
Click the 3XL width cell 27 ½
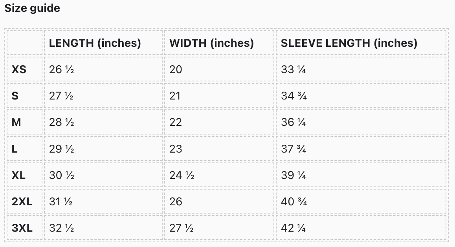182,228
